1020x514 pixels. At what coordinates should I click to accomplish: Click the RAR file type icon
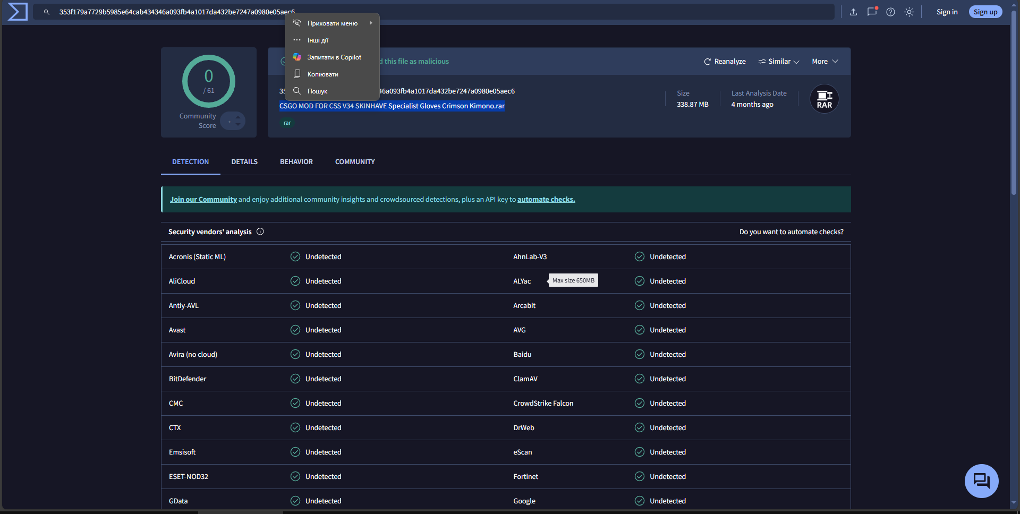pos(824,99)
